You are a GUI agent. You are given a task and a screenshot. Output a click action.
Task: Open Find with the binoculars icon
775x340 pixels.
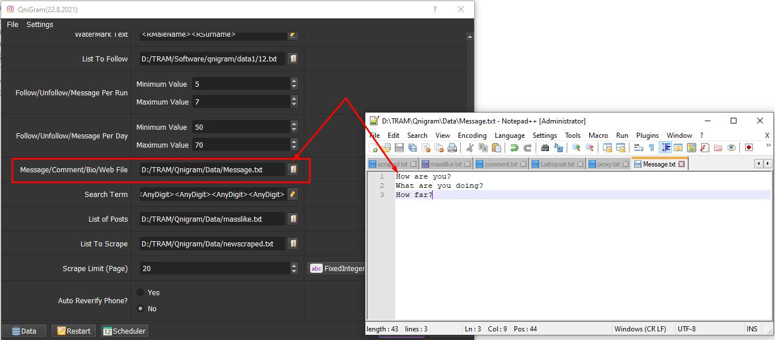tap(544, 148)
